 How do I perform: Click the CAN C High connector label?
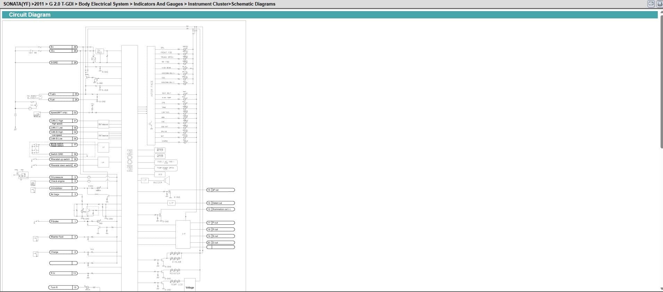click(61, 121)
